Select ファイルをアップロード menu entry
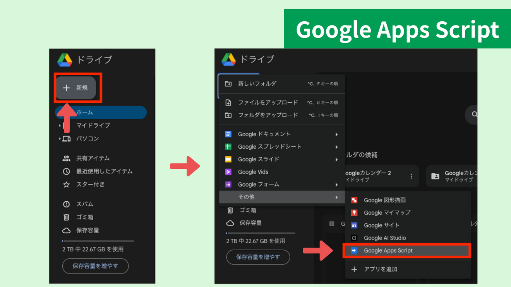The height and width of the screenshot is (287, 511). [282, 103]
